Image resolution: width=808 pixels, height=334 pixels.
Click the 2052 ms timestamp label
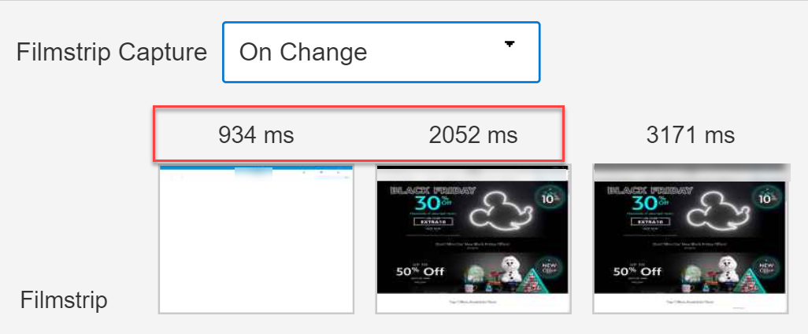473,136
